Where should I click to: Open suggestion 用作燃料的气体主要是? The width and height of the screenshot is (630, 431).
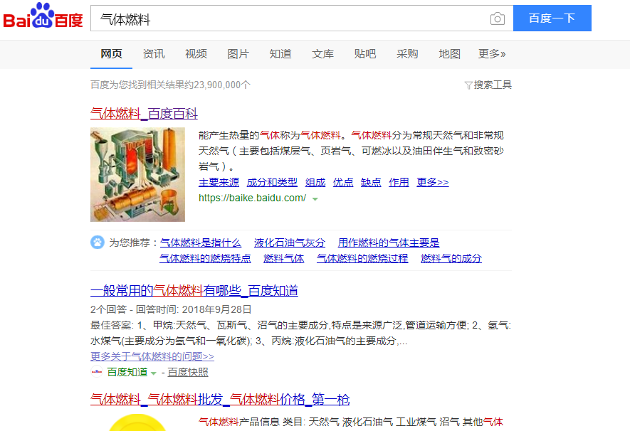coord(389,243)
